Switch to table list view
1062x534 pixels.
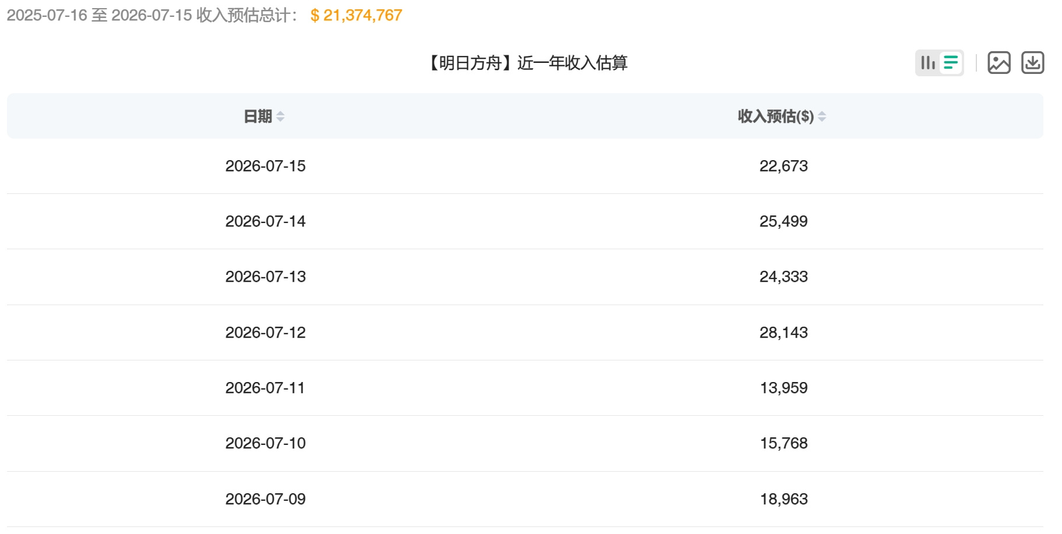(x=951, y=62)
